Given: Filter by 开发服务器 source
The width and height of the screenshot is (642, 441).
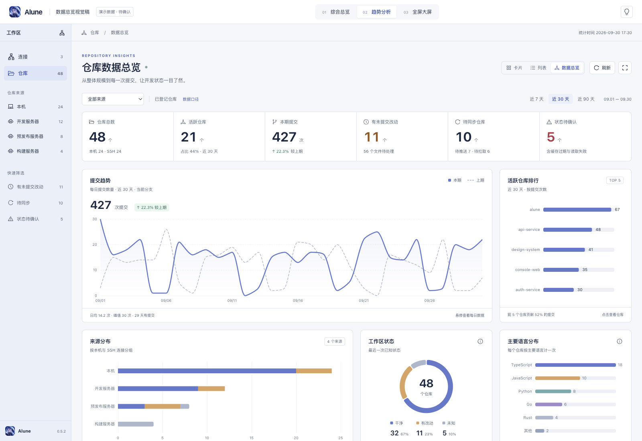Looking at the screenshot, I should tap(35, 121).
